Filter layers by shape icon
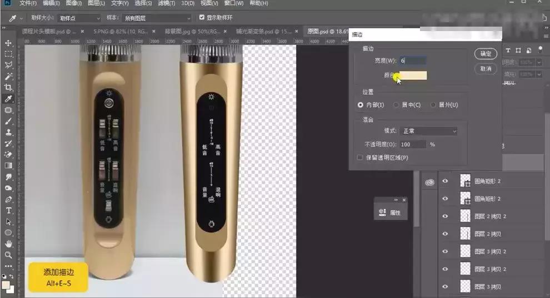 (x=518, y=50)
